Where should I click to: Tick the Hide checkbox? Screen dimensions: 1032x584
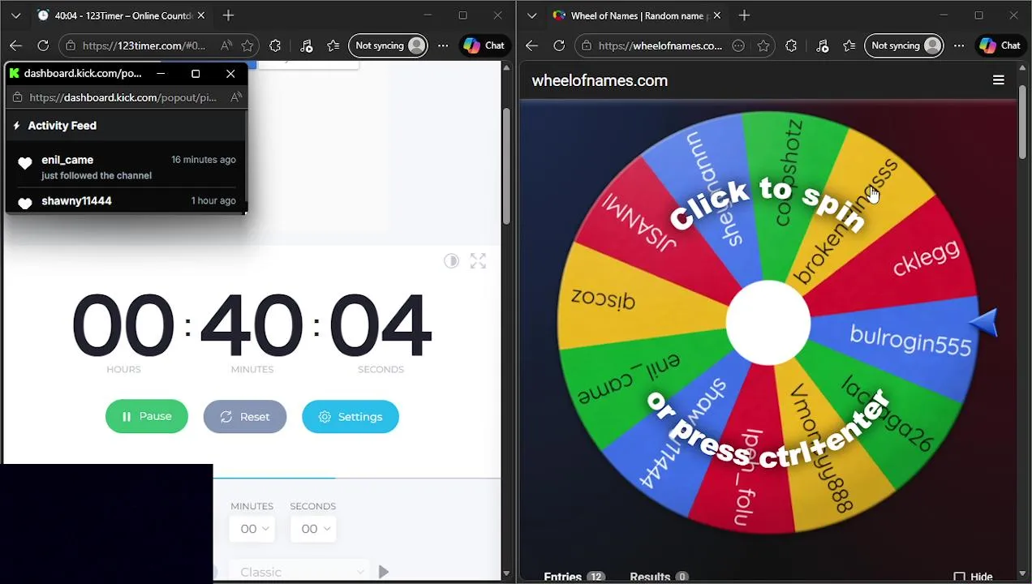pyautogui.click(x=959, y=577)
